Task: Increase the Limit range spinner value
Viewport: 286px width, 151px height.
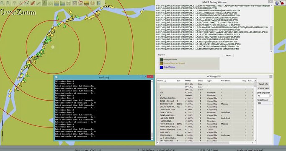Action: tap(271, 95)
